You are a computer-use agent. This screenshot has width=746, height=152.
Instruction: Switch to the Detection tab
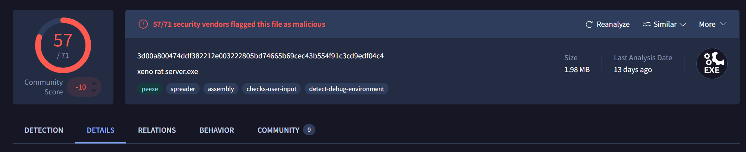[44, 130]
